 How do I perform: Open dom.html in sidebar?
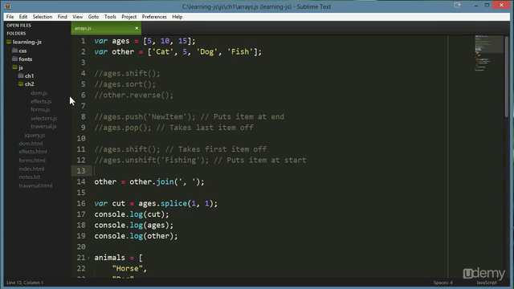(x=31, y=143)
